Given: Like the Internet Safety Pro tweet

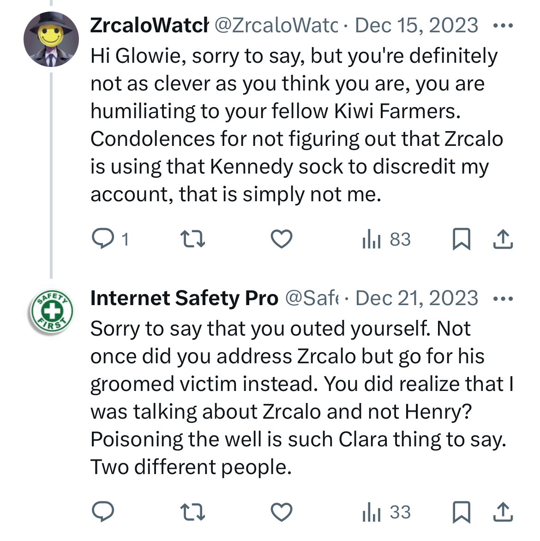Looking at the screenshot, I should (x=281, y=512).
